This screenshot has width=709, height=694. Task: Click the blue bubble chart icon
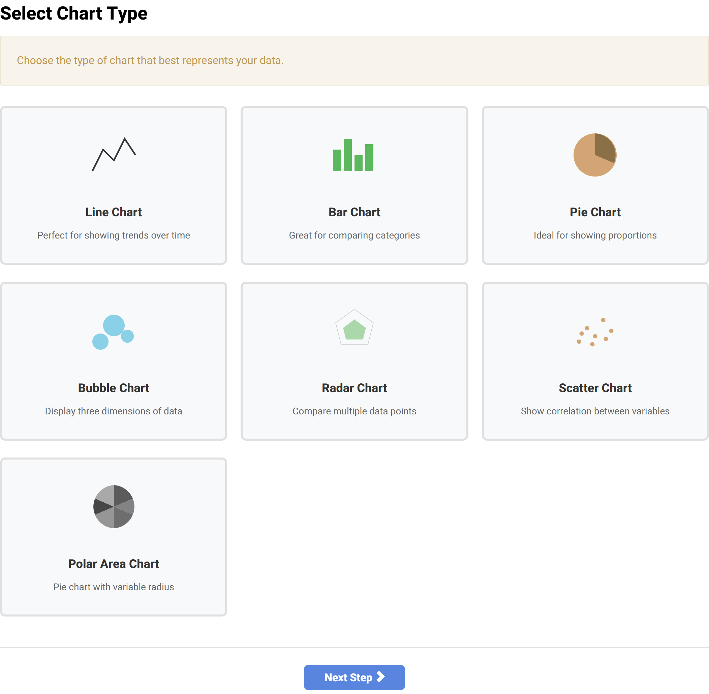pyautogui.click(x=113, y=332)
